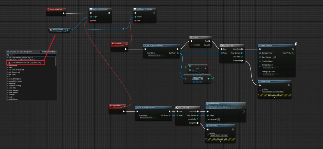Click the Ultra_Dynamic_Sky reference node output pin
This screenshot has width=323, height=149.
(x=68, y=30)
